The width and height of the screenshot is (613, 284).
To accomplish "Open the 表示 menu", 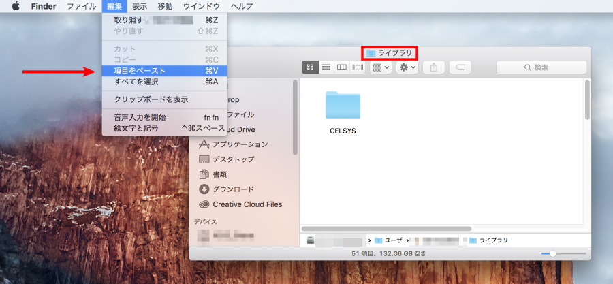I will pos(140,6).
